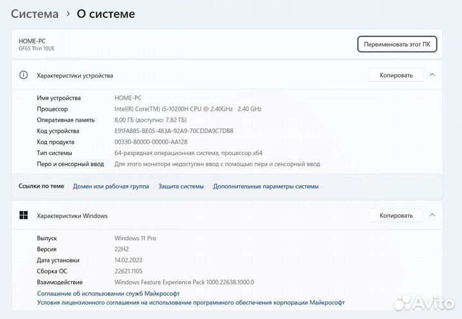Open the Microsoft services agreement link
462x319 pixels.
pyautogui.click(x=108, y=293)
